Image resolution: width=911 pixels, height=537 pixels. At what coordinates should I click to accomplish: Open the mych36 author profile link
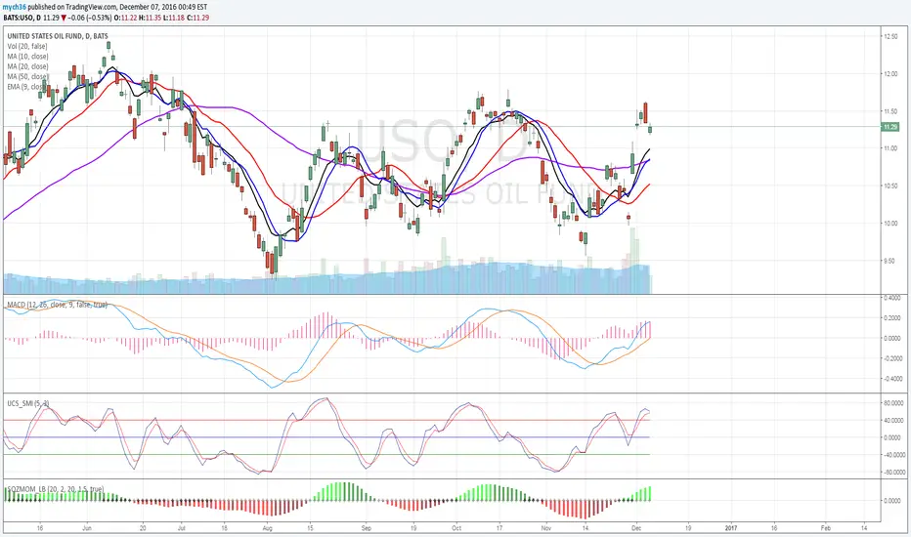pyautogui.click(x=15, y=7)
